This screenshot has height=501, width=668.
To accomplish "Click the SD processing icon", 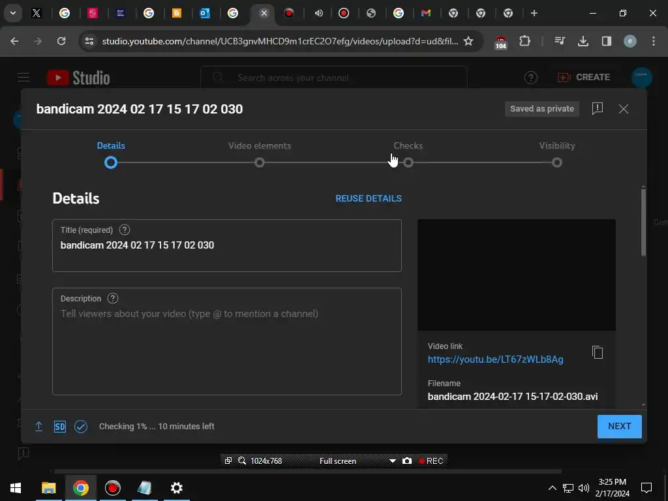I will [59, 427].
